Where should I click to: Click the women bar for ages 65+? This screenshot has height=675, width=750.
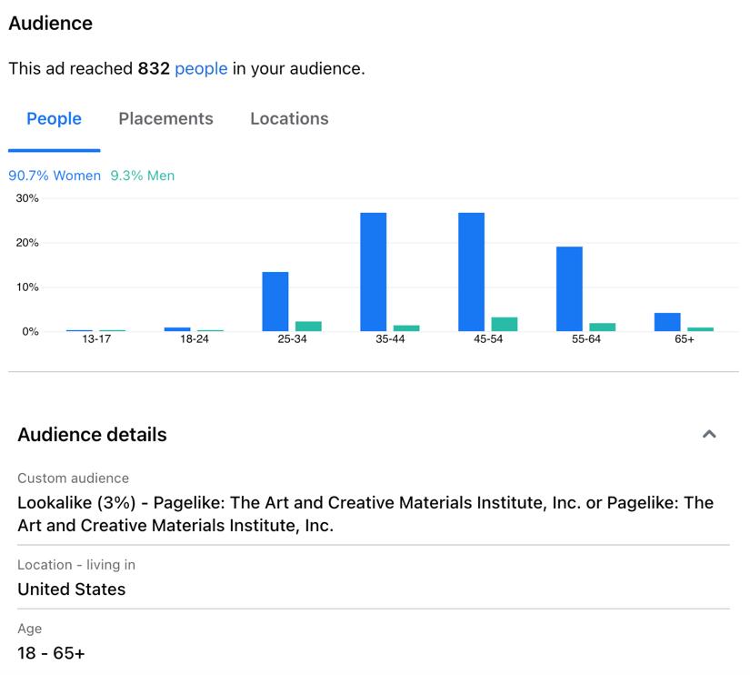point(667,322)
